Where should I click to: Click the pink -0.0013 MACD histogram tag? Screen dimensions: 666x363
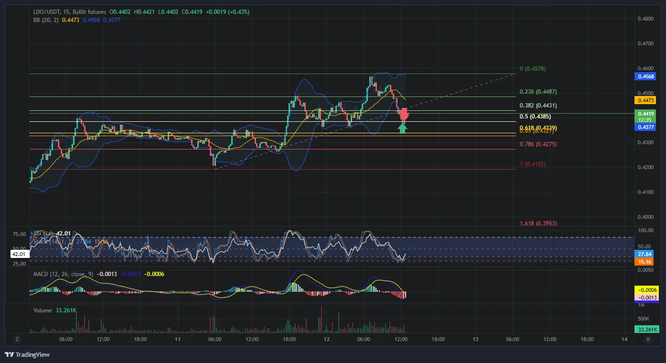pos(646,297)
